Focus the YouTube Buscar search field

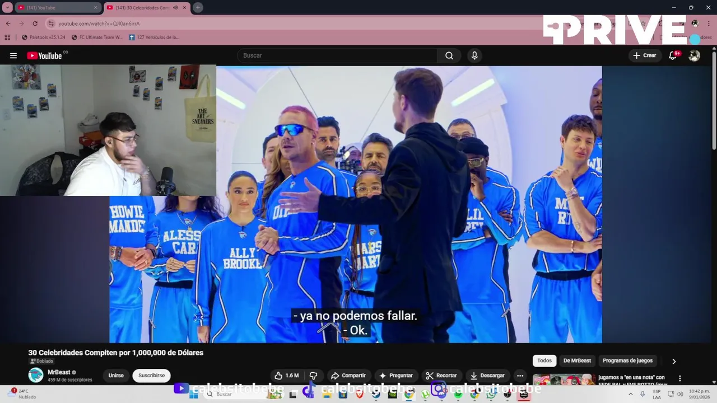point(337,55)
